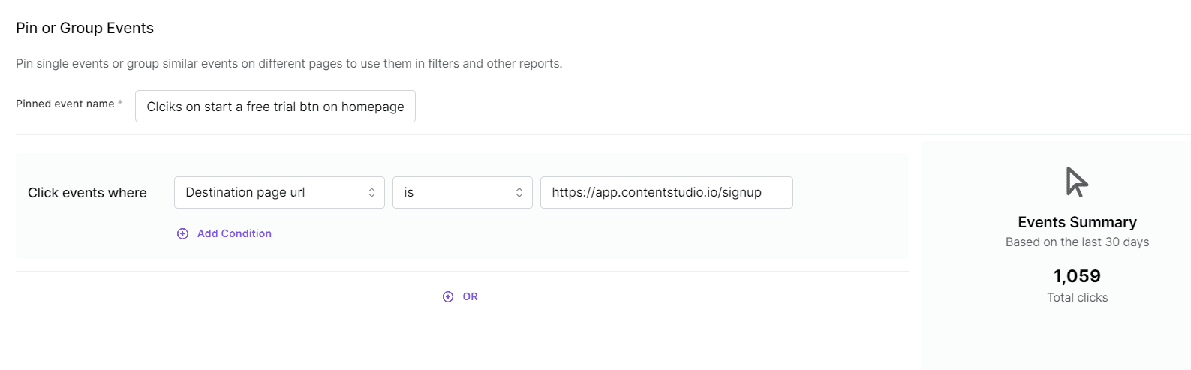Click the pin events description paragraph
This screenshot has width=1191, height=370.
pyautogui.click(x=289, y=64)
